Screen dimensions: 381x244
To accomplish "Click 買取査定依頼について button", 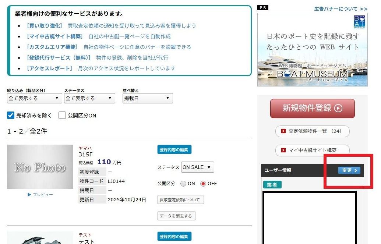I will point(180,200).
